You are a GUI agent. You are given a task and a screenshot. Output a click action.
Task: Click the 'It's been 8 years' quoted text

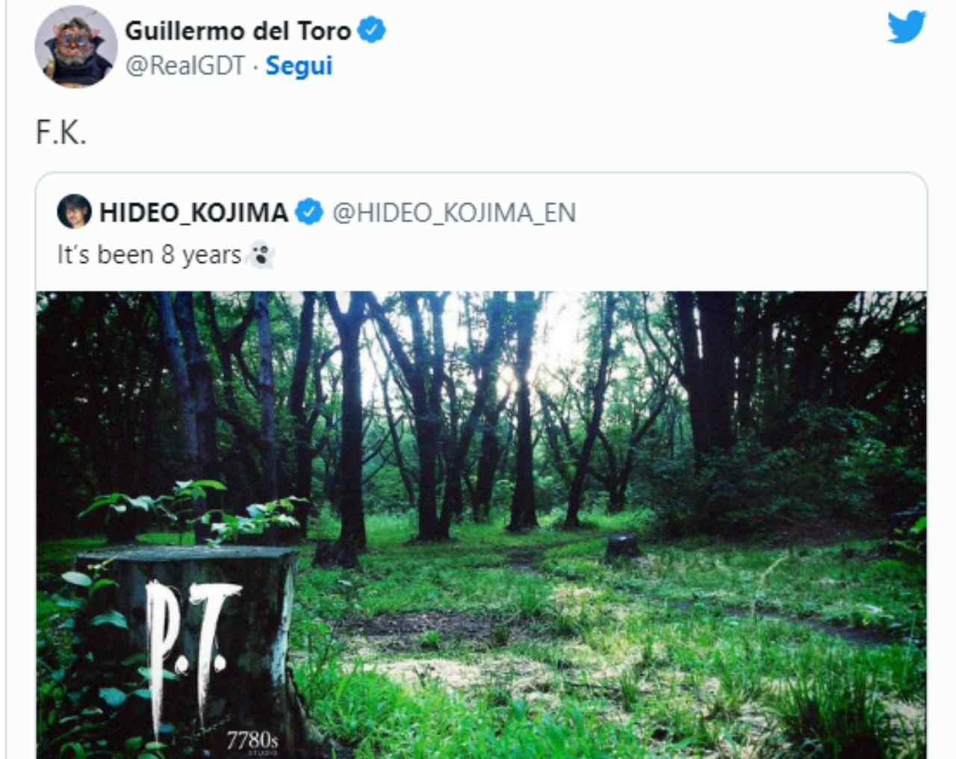click(149, 255)
